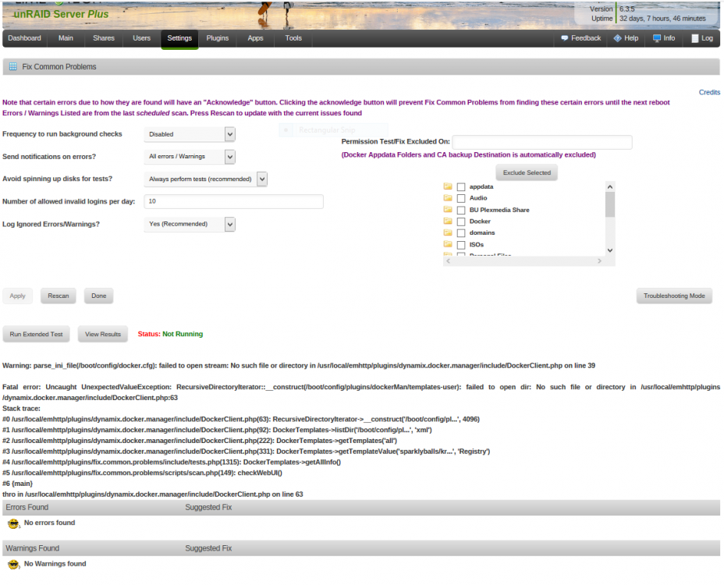Viewport: 724px width, 585px height.
Task: Click the Log document icon
Action: (x=695, y=38)
